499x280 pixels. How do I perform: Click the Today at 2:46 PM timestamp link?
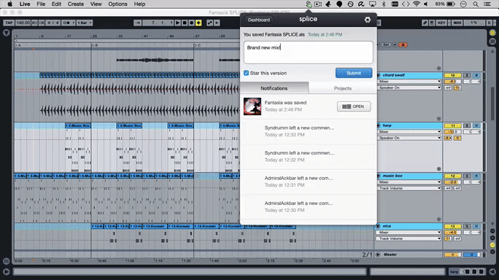point(325,34)
